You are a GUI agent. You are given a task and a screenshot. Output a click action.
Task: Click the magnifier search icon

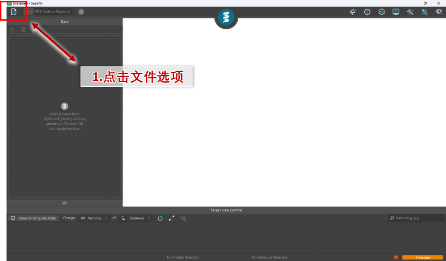[392, 218]
